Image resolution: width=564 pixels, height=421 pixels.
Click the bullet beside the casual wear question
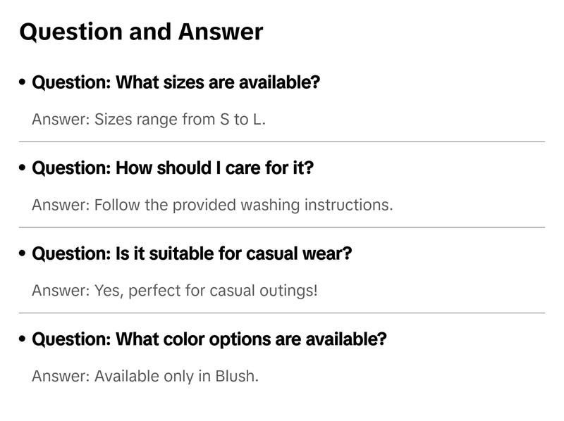pyautogui.click(x=23, y=253)
